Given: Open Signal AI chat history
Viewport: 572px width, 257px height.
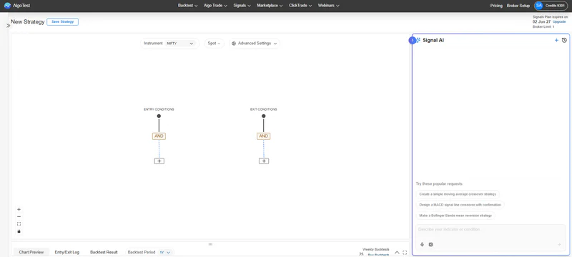Looking at the screenshot, I should [x=564, y=41].
